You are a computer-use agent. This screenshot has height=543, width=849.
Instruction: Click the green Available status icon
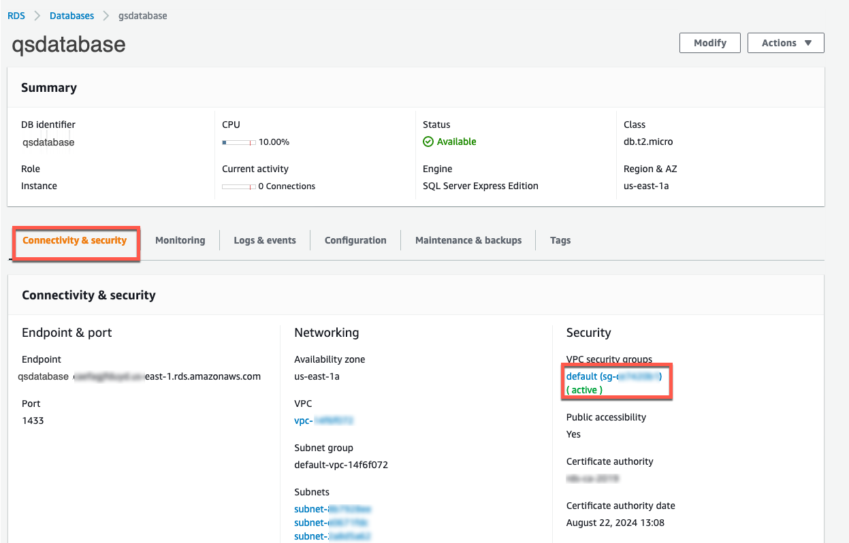tap(428, 142)
